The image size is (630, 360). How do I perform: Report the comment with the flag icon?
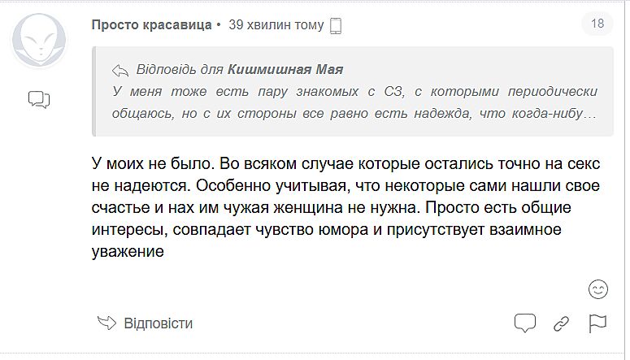pyautogui.click(x=597, y=323)
